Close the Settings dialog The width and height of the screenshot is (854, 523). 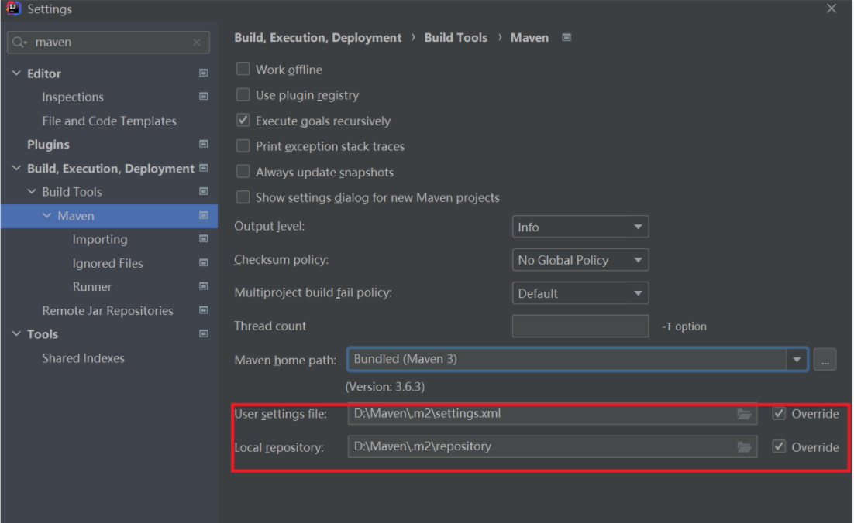[831, 9]
